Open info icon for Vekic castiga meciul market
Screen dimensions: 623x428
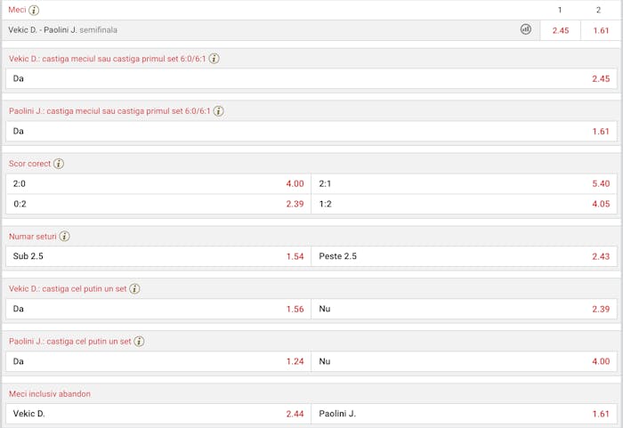pos(214,59)
